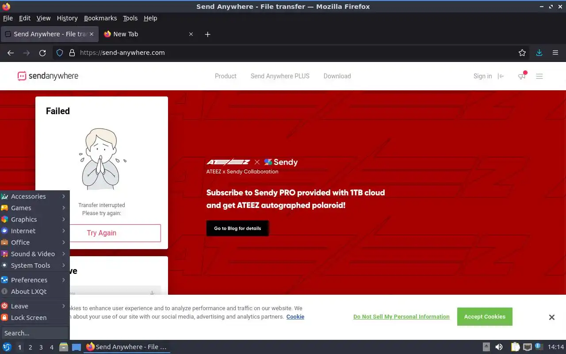Select Lock Screen in the start menu
The width and height of the screenshot is (566, 354).
(34, 318)
